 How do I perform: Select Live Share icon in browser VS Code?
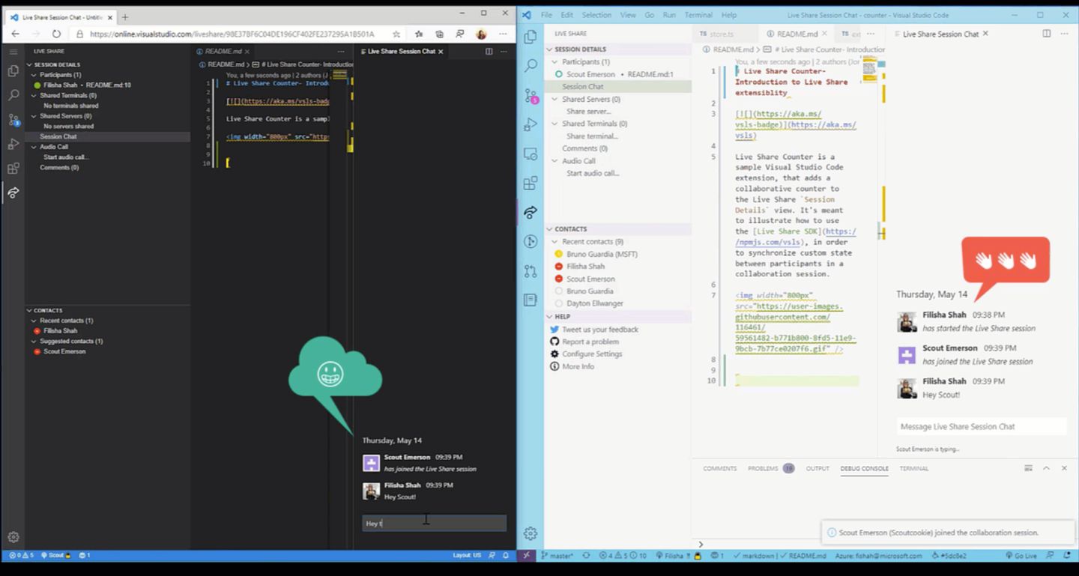click(x=13, y=192)
